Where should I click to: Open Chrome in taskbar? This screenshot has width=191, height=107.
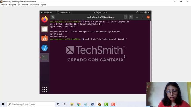(79, 104)
